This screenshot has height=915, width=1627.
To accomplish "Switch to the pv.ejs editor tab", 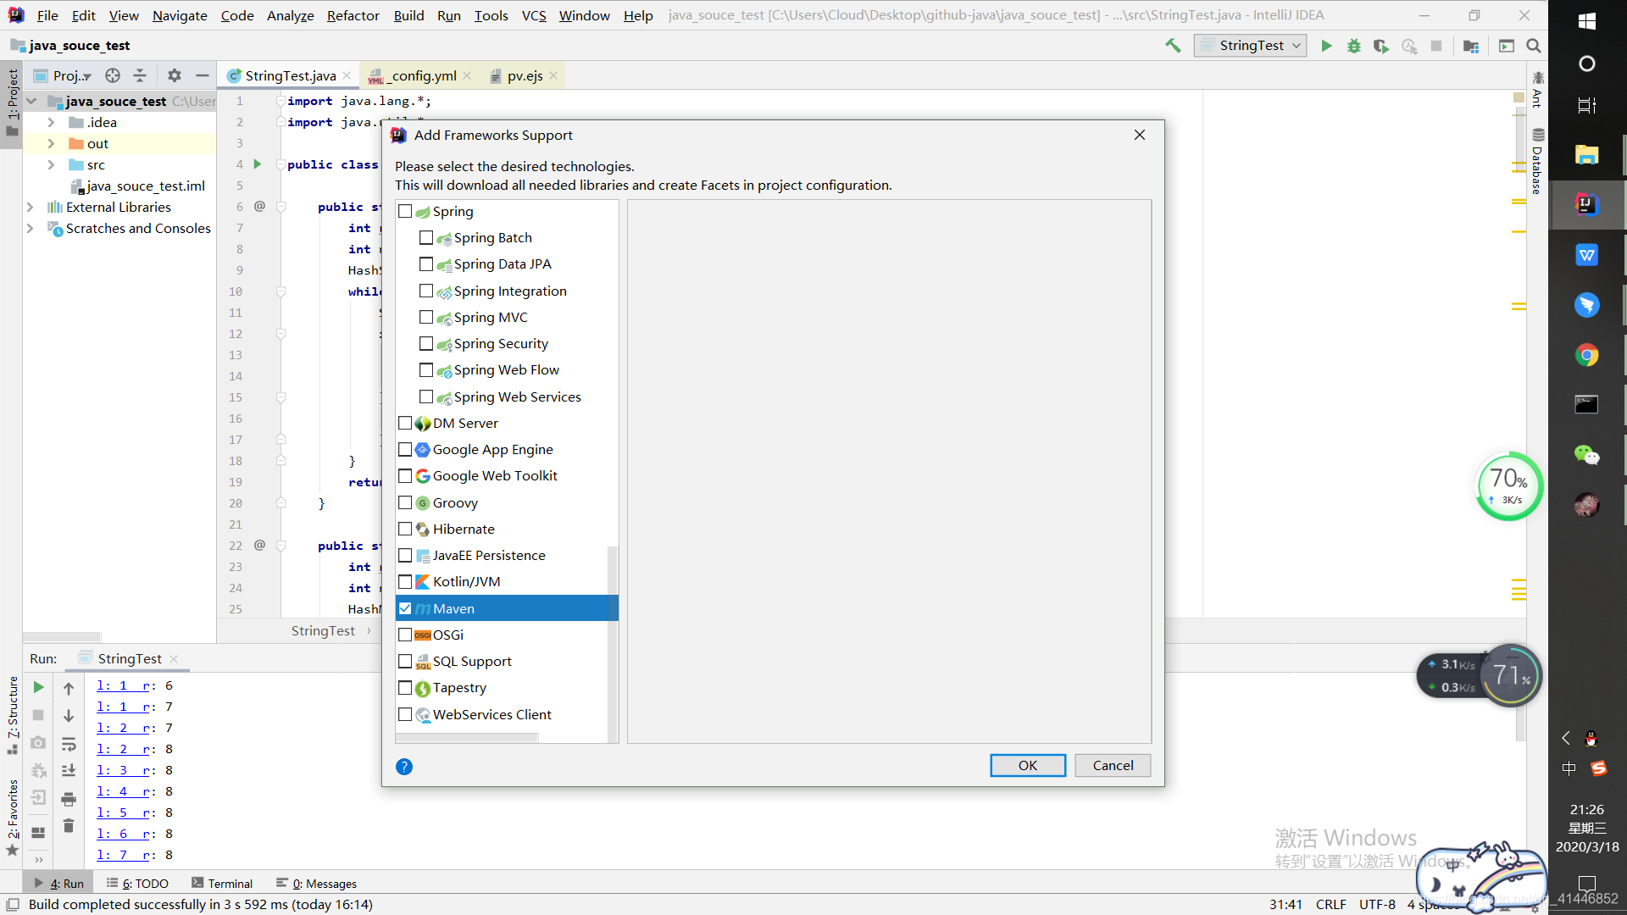I will (524, 75).
